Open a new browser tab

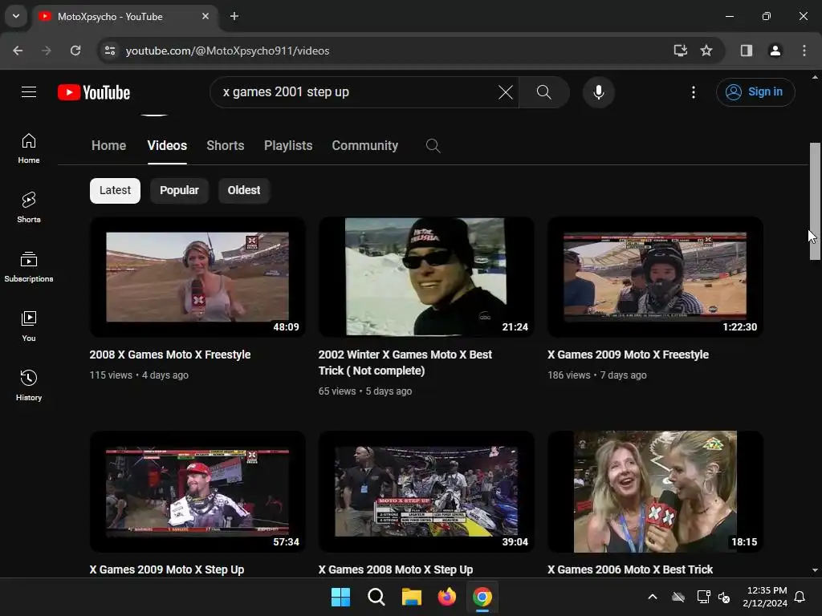click(x=234, y=16)
